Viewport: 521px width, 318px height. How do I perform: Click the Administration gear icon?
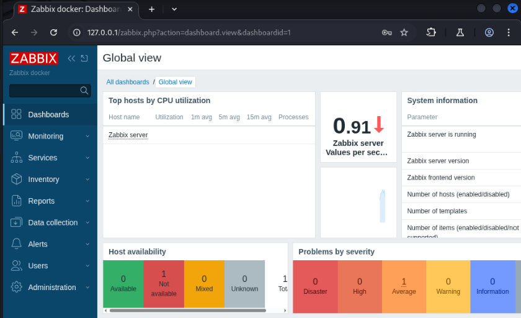point(16,287)
